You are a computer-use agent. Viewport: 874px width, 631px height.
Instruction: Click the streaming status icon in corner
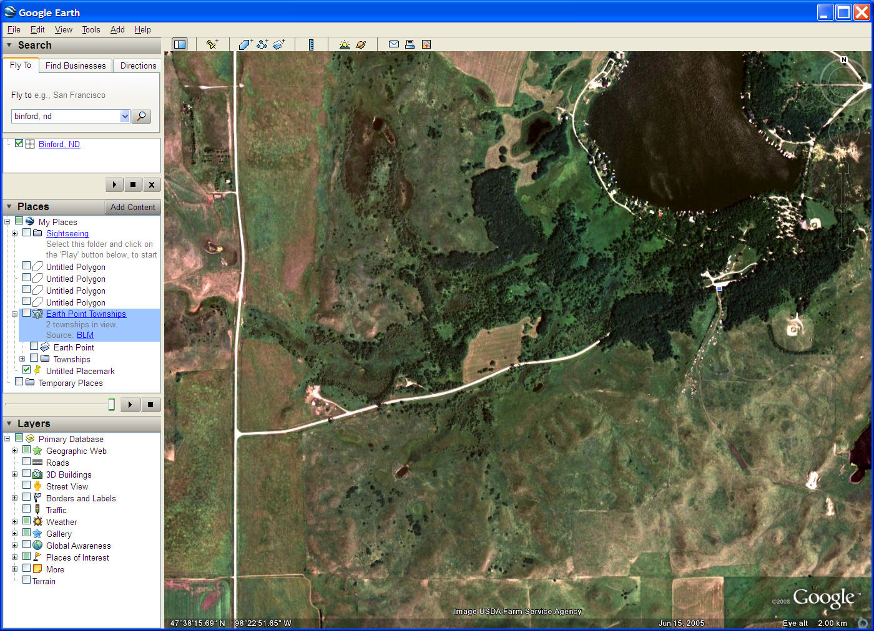tap(863, 623)
